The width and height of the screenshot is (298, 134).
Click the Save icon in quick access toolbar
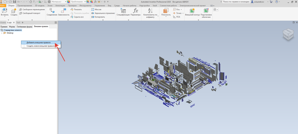[15, 2]
